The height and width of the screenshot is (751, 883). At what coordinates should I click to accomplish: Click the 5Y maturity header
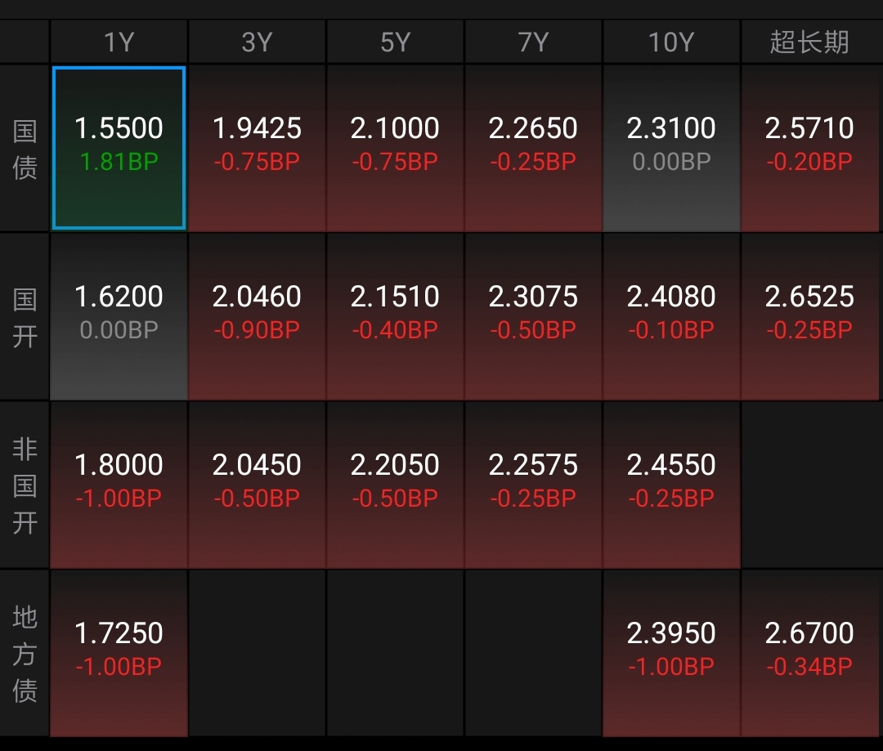tap(395, 42)
